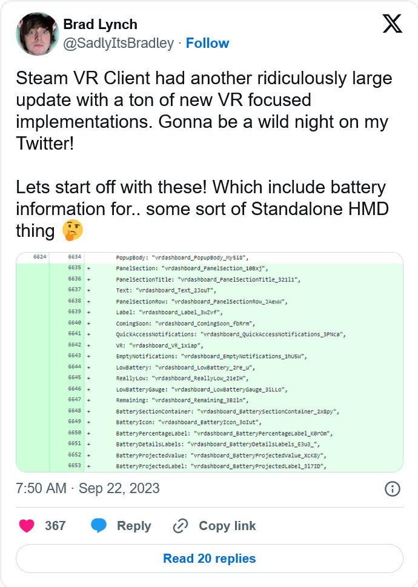Image resolution: width=418 pixels, height=587 pixels.
Task: Click the Brad Lynch display name
Action: point(100,25)
